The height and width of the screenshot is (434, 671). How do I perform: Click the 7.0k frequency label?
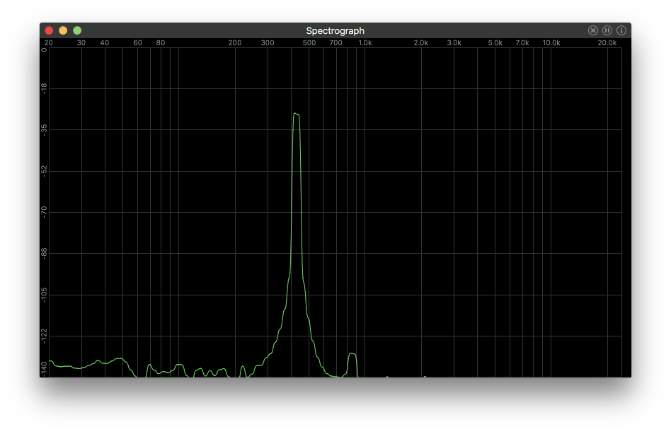[x=522, y=42]
